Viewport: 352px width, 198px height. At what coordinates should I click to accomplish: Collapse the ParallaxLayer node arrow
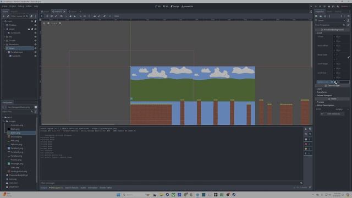(6, 52)
